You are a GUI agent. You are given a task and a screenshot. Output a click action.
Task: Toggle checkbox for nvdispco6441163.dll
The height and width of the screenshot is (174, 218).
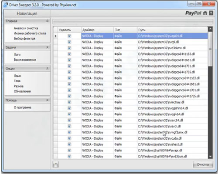tap(69, 54)
